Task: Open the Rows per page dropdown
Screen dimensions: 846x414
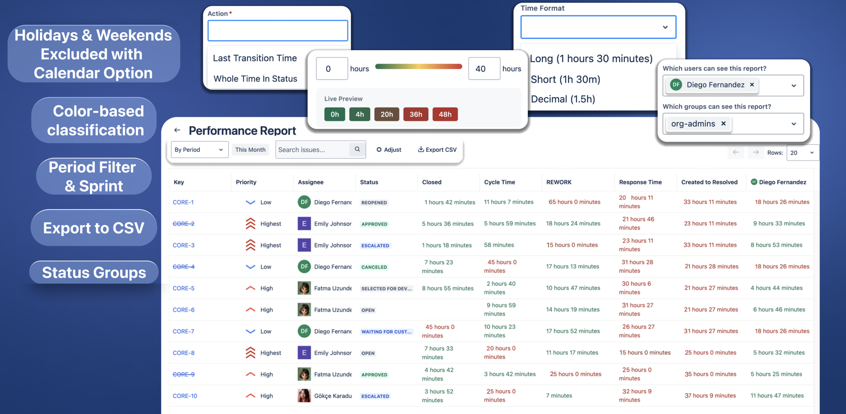Action: [x=802, y=152]
